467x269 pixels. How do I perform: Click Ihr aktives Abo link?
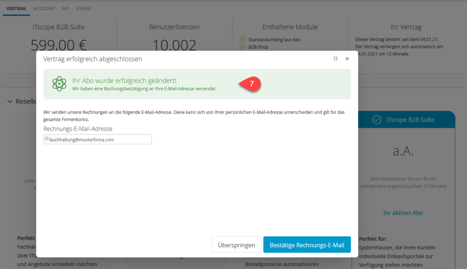[403, 213]
